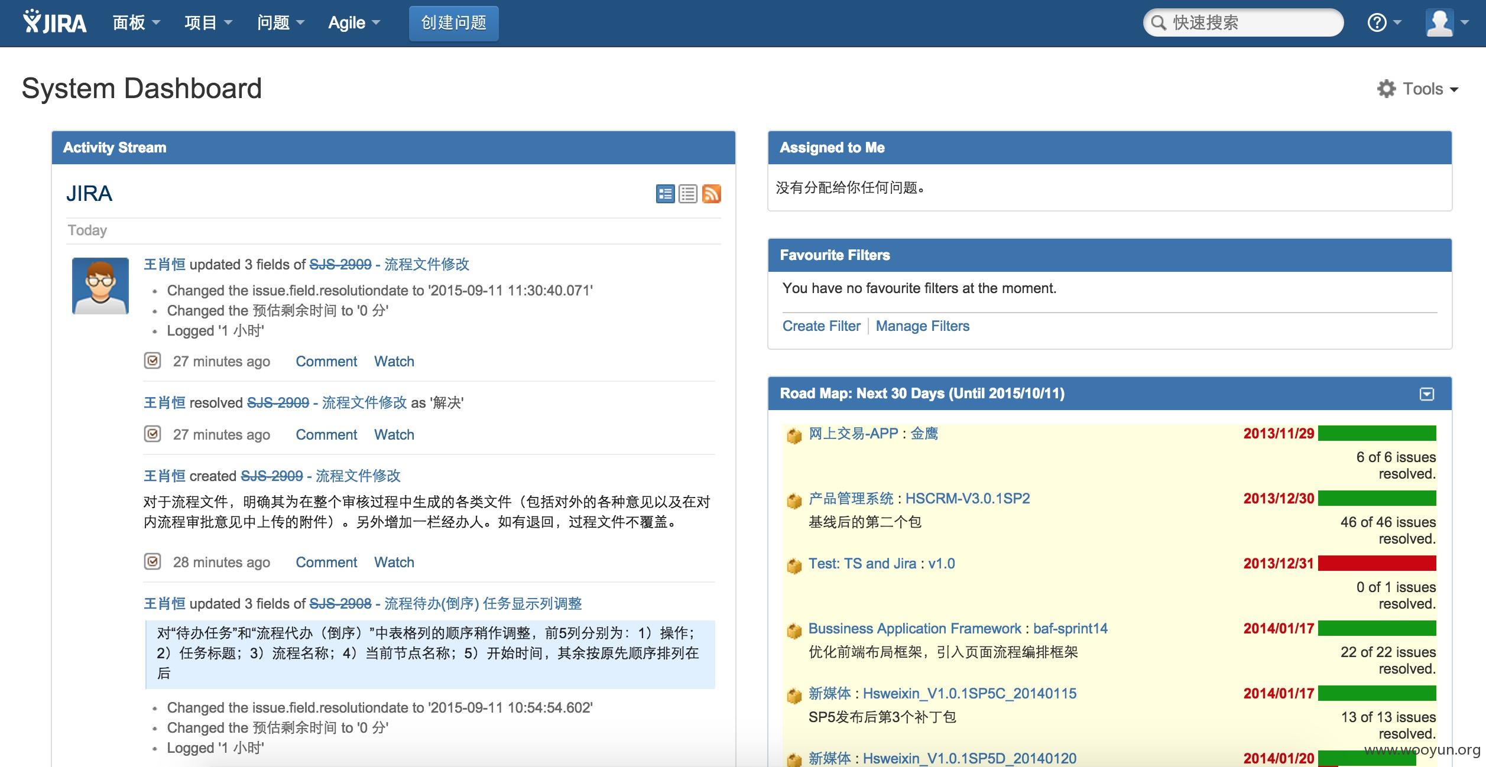Click 王肖恒's avatar thumbnail

(100, 285)
